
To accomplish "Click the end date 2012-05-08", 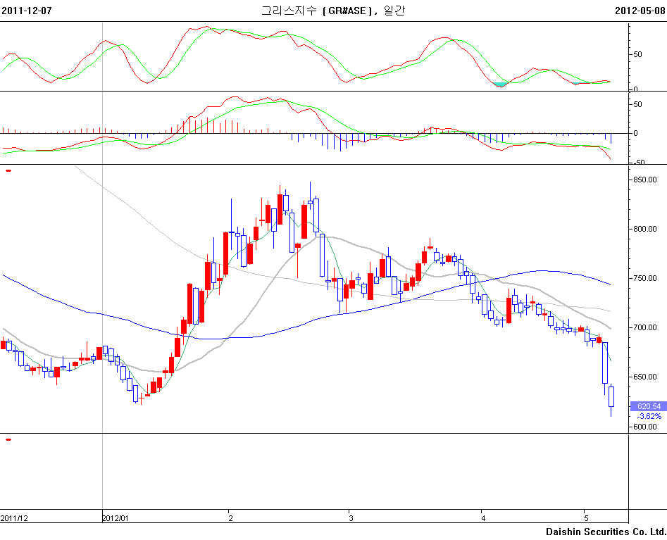I will click(x=640, y=11).
